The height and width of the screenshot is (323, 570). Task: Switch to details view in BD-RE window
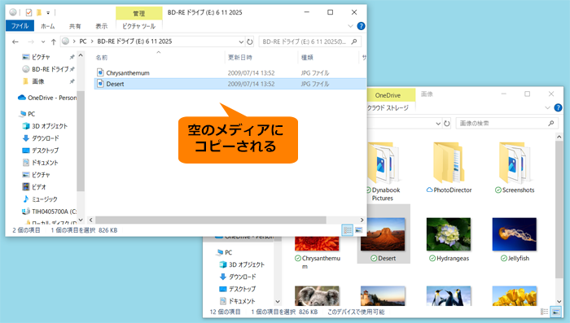click(348, 230)
